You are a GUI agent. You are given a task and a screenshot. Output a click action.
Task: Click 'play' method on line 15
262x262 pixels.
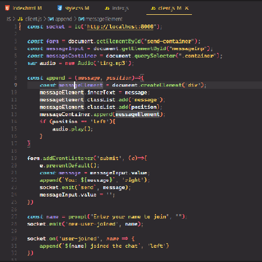pyautogui.click(x=77, y=129)
